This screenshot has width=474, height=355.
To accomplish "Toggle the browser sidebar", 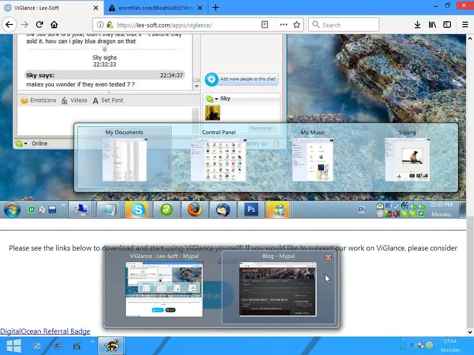I will (447, 25).
